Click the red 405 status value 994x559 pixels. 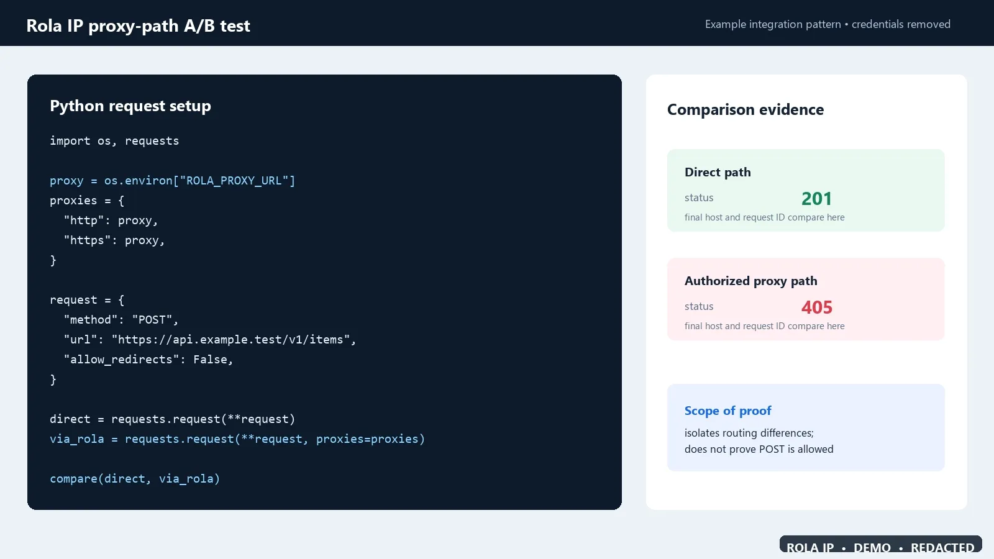click(x=816, y=307)
